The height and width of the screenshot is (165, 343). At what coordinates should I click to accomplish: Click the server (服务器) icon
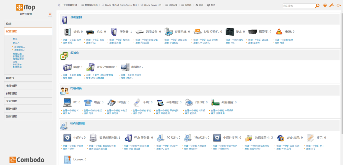[114, 32]
